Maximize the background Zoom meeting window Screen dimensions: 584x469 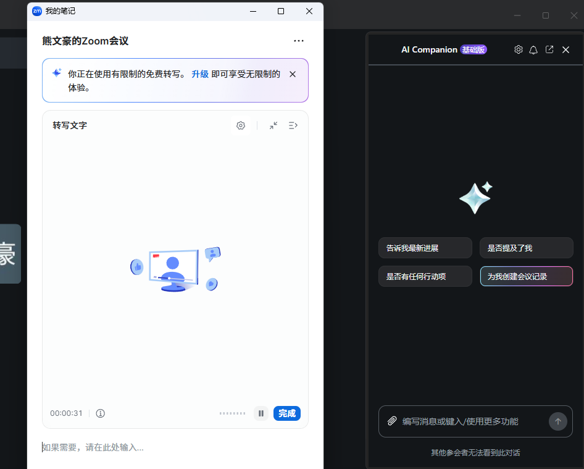pos(546,15)
